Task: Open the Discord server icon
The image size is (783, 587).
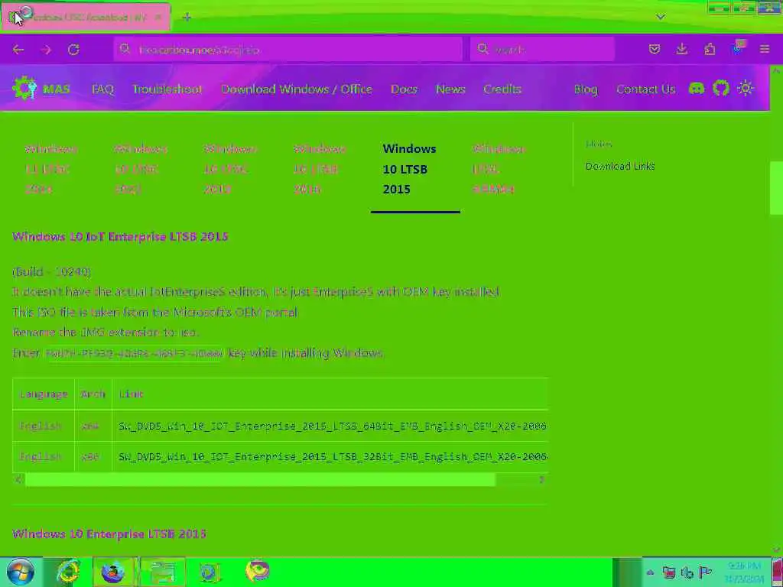Action: coord(696,89)
